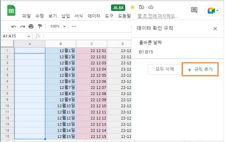Select column B header

61,44
